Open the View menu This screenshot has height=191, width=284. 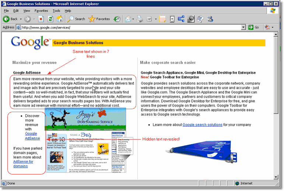click(27, 11)
